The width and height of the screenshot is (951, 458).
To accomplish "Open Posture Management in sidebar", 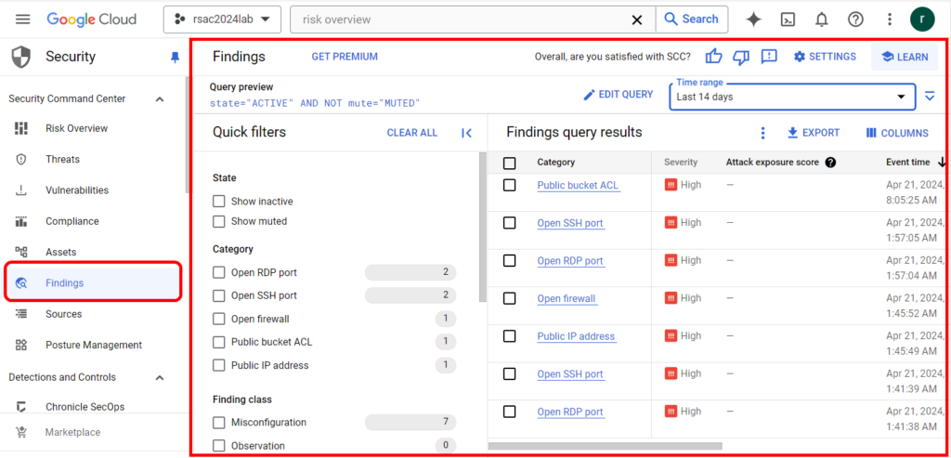I will [x=94, y=345].
